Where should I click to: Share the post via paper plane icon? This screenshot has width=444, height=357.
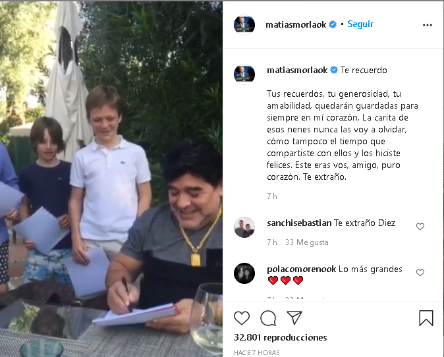[x=294, y=317]
